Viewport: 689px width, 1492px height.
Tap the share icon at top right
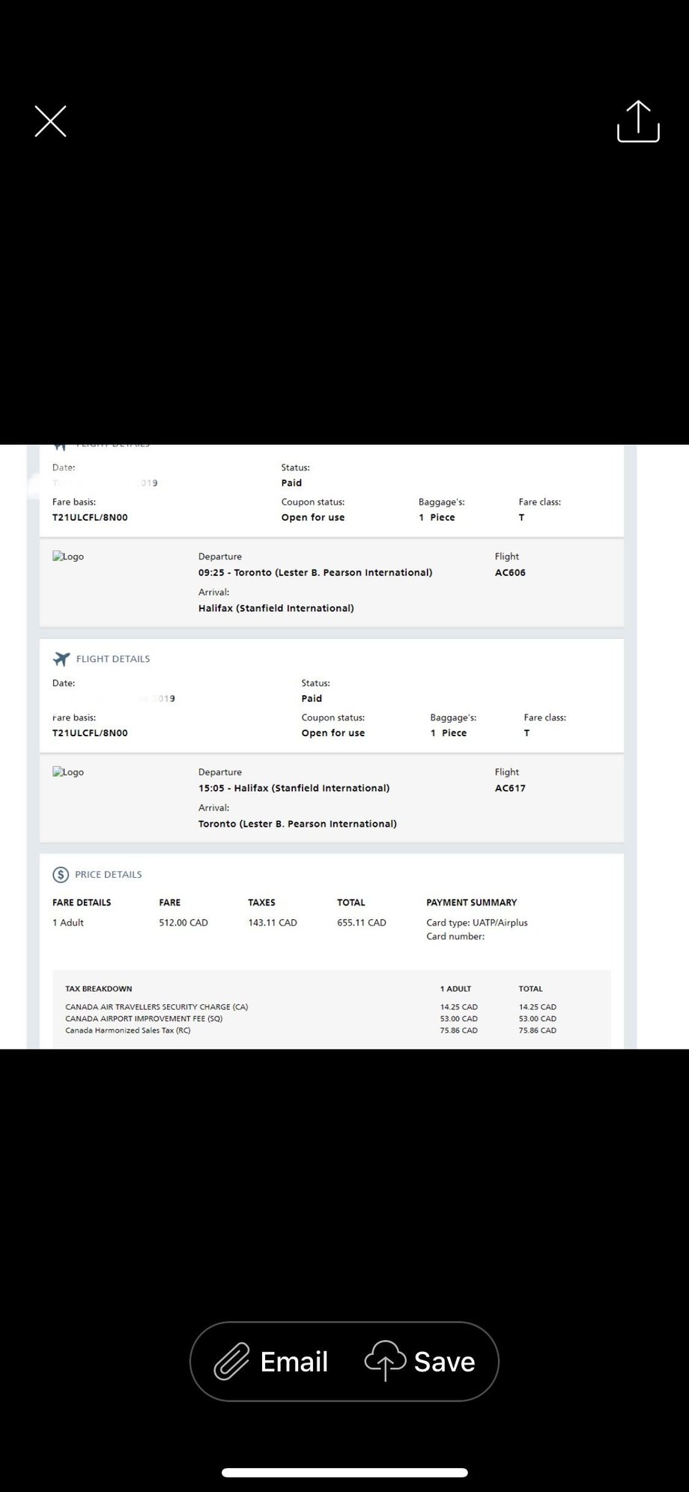point(638,121)
